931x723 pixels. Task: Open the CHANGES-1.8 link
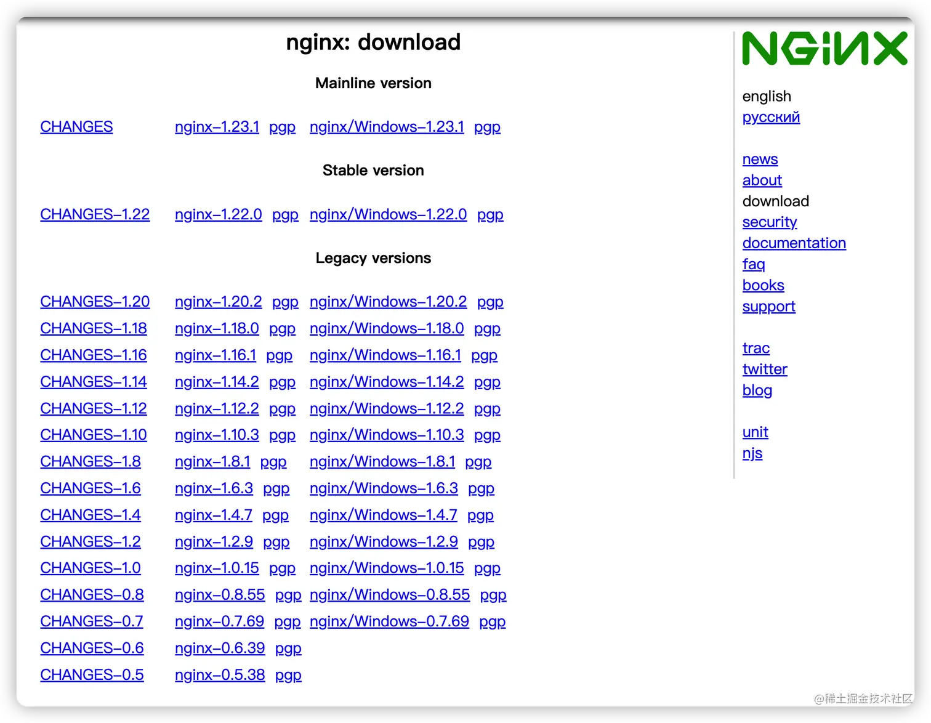click(91, 462)
